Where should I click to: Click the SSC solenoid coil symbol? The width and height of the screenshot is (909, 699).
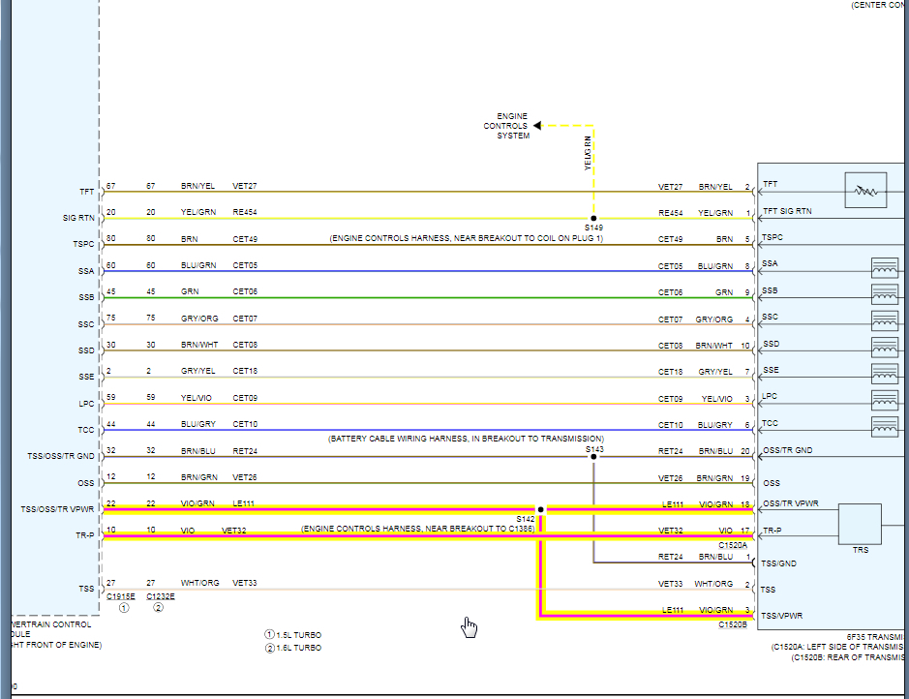coord(885,321)
